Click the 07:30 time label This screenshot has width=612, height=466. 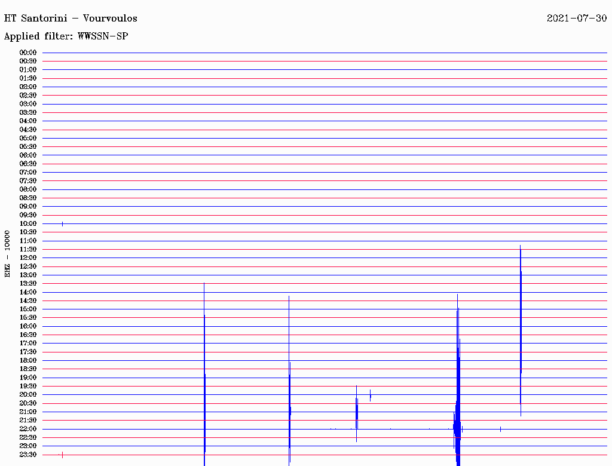[x=28, y=181]
